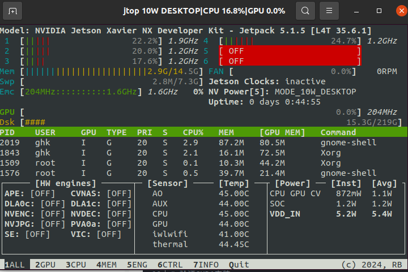Click the Model 'NVIDIA Jetson Xavier NX' line
This screenshot has width=408, height=272.
click(x=185, y=31)
